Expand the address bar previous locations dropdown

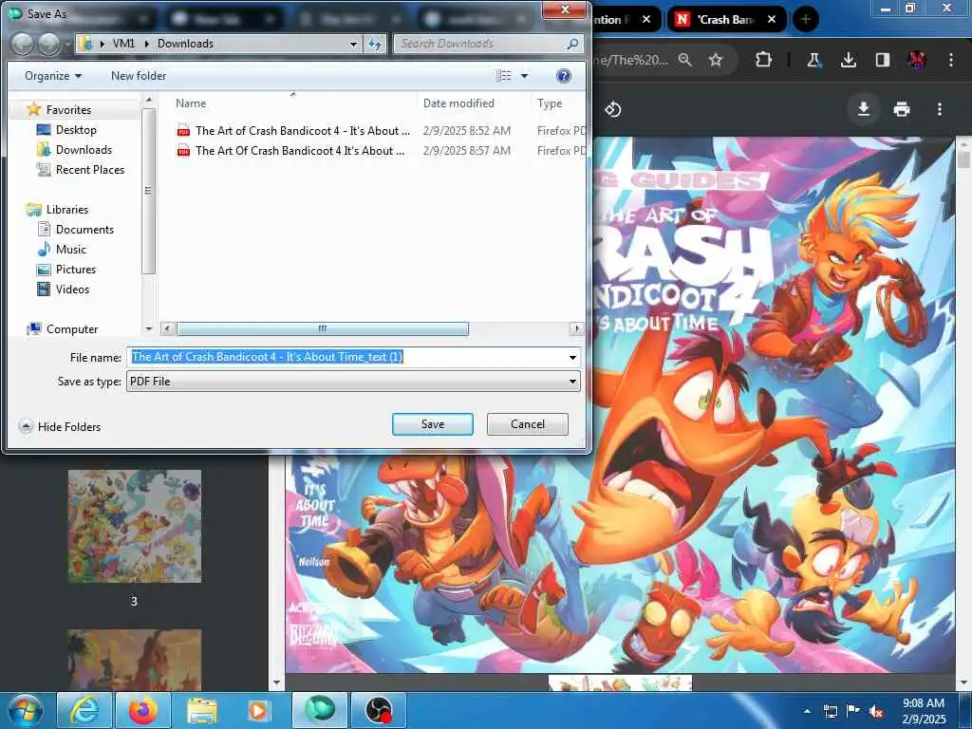[x=353, y=44]
